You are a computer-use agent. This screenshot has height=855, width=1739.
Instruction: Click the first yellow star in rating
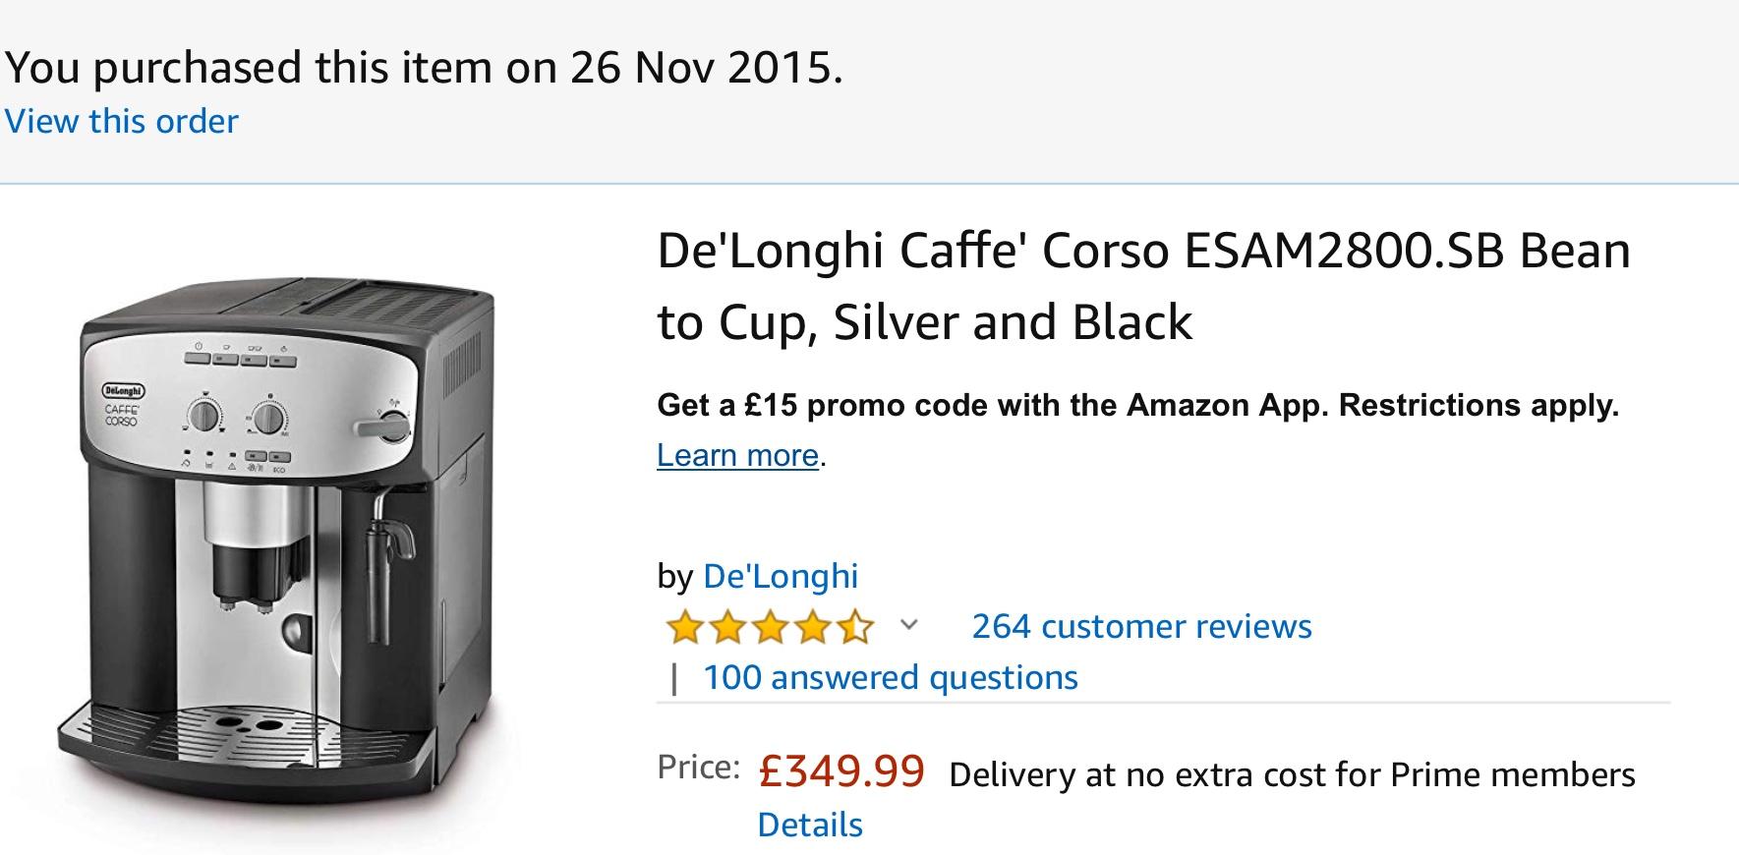tap(685, 627)
